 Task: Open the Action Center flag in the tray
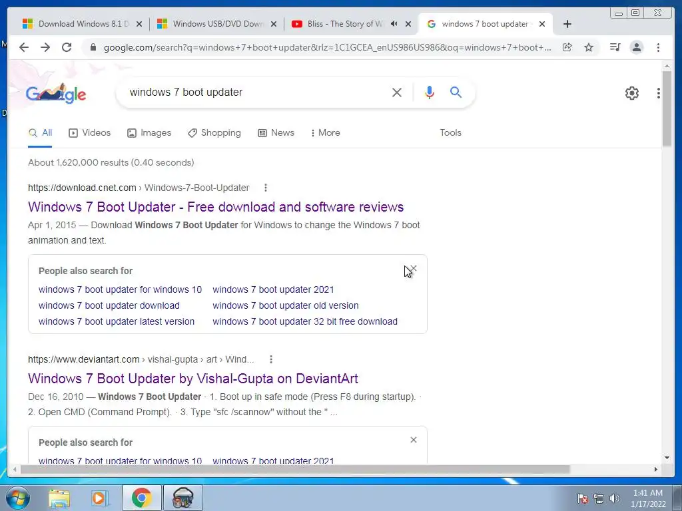click(583, 498)
